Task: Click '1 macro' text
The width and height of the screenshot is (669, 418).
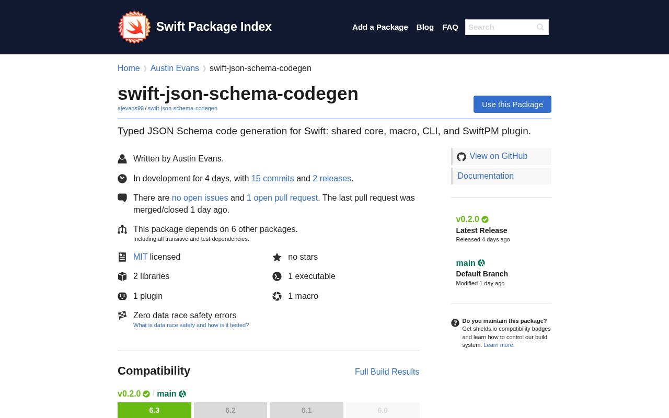Action: tap(303, 296)
